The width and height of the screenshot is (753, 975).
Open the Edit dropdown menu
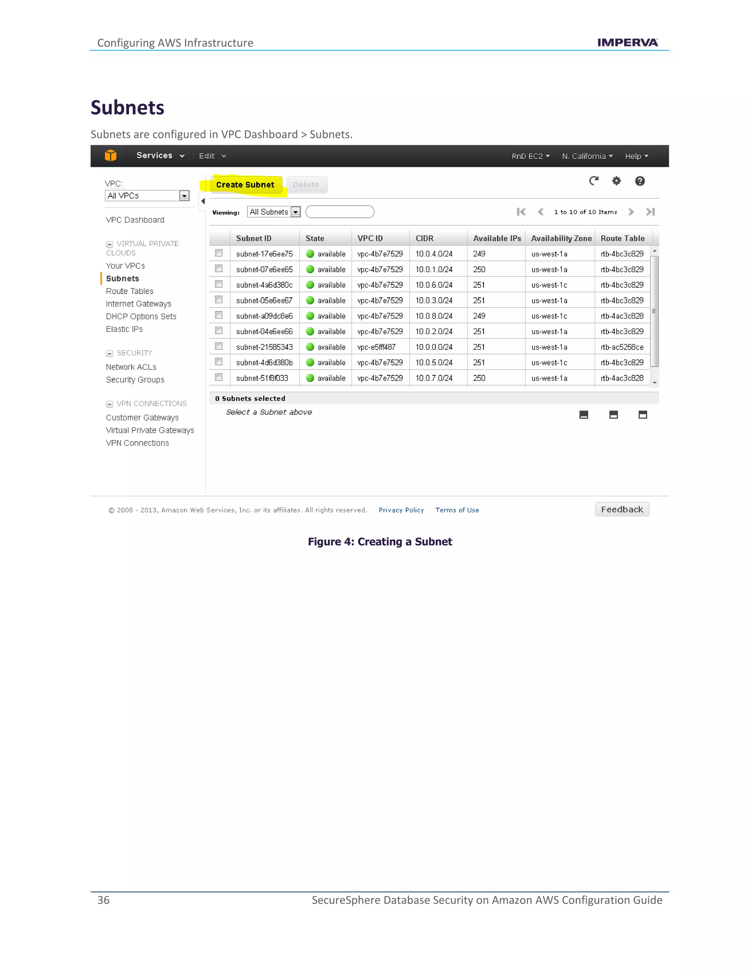213,156
